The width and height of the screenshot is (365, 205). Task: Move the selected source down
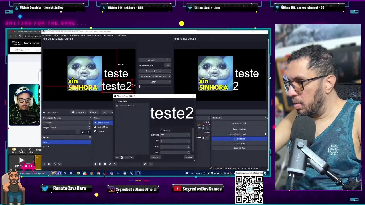[x=115, y=164]
